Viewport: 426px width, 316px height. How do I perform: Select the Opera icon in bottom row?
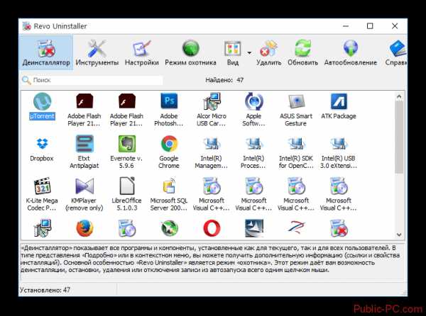(212, 228)
